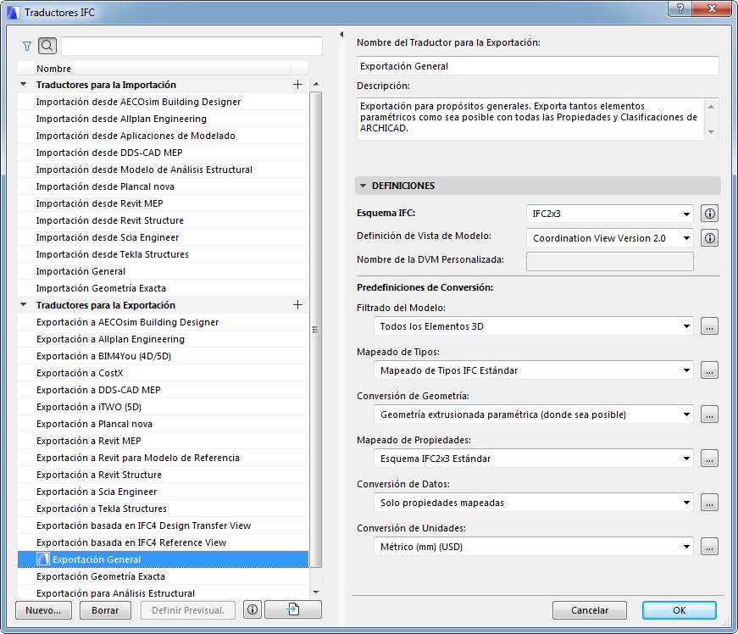Confirm settings with the OK button
Screen dimensions: 738x634
tap(679, 609)
